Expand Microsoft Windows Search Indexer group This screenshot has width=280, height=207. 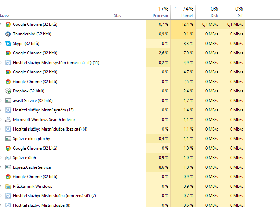coord(1,120)
